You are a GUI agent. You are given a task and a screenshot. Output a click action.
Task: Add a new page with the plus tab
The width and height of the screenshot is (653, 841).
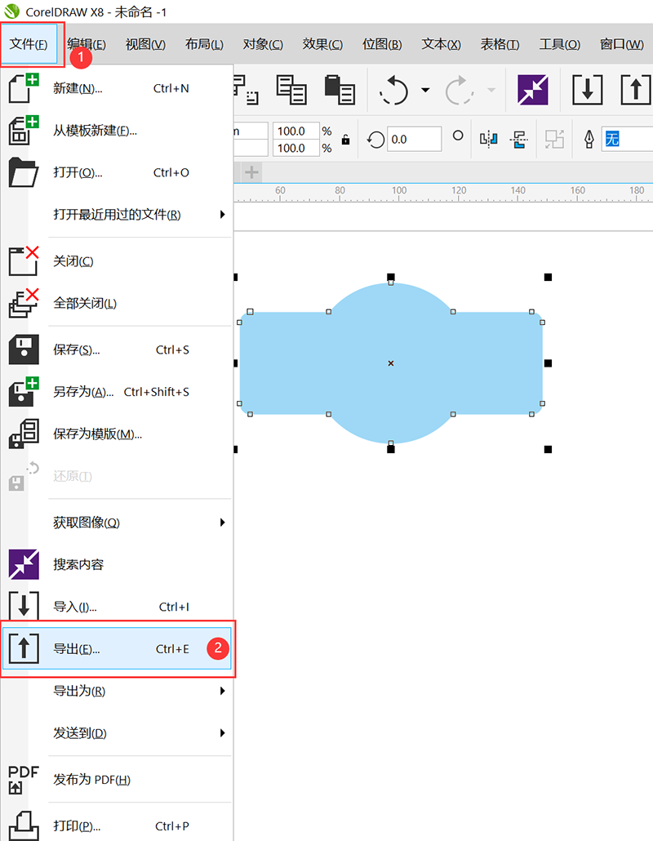pyautogui.click(x=251, y=173)
